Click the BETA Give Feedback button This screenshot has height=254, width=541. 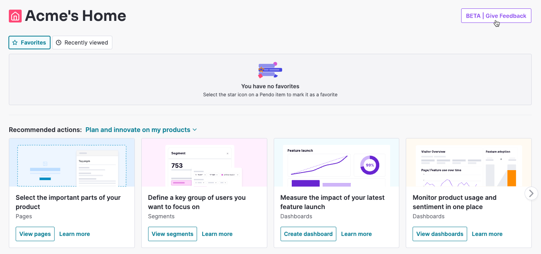pyautogui.click(x=496, y=15)
